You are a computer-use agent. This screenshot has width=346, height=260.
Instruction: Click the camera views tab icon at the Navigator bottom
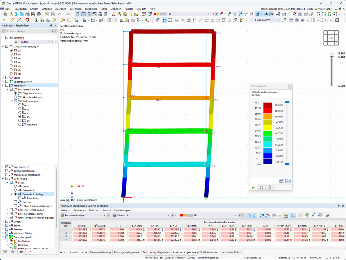point(21,252)
